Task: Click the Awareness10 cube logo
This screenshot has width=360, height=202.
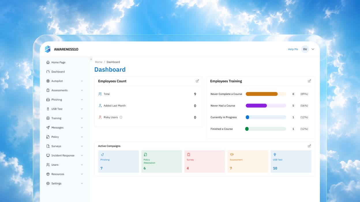Action: pyautogui.click(x=48, y=49)
